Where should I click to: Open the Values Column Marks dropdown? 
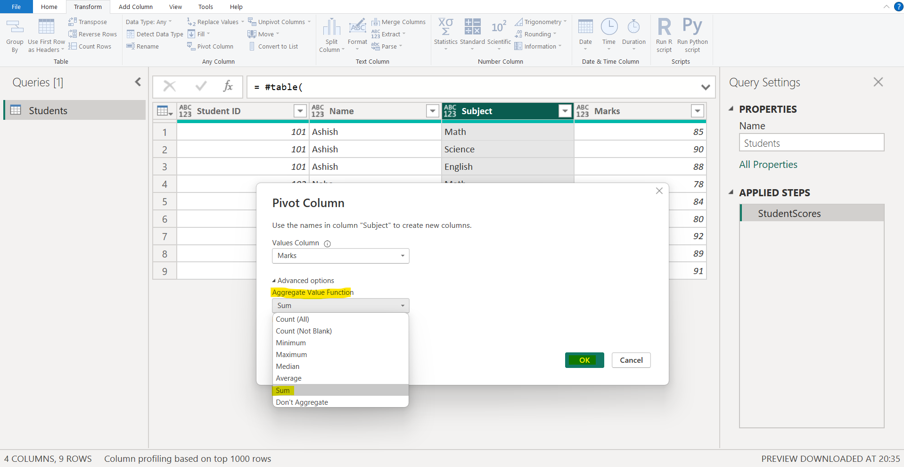[x=340, y=256]
